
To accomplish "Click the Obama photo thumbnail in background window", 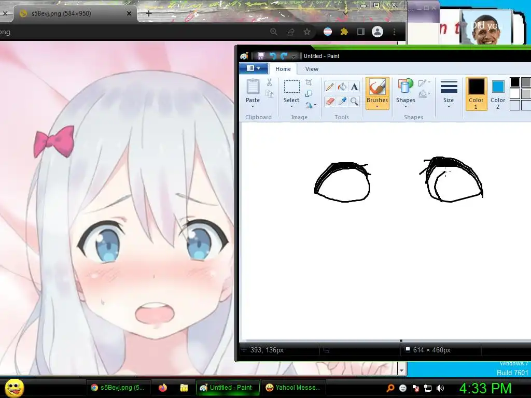I will coord(486,28).
